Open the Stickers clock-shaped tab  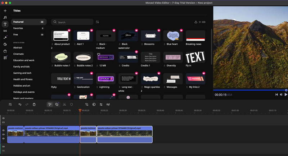tap(5, 44)
